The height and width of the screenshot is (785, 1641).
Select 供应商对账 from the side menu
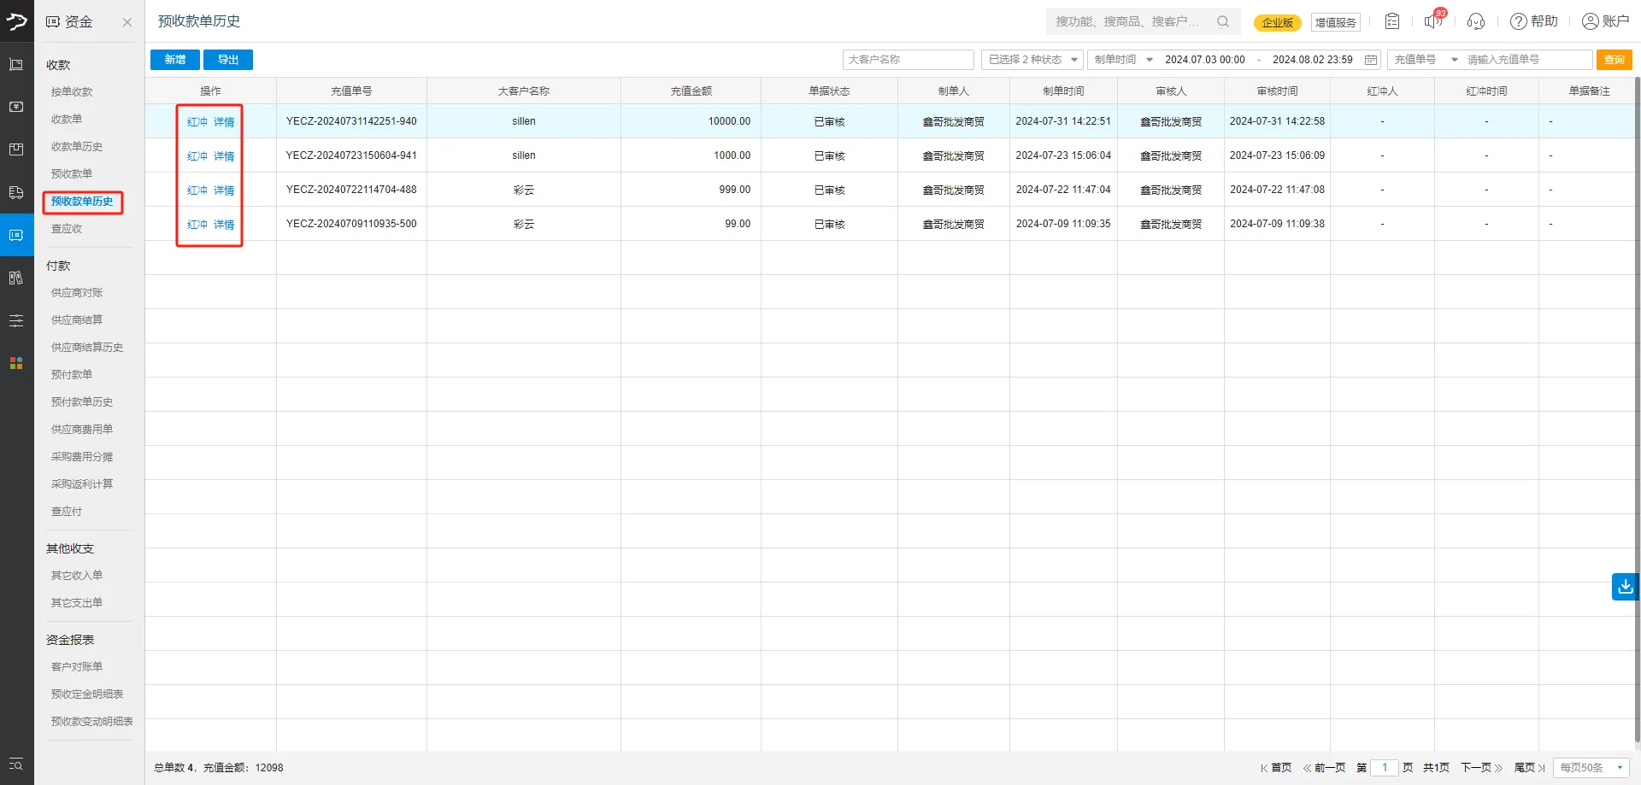(x=77, y=293)
